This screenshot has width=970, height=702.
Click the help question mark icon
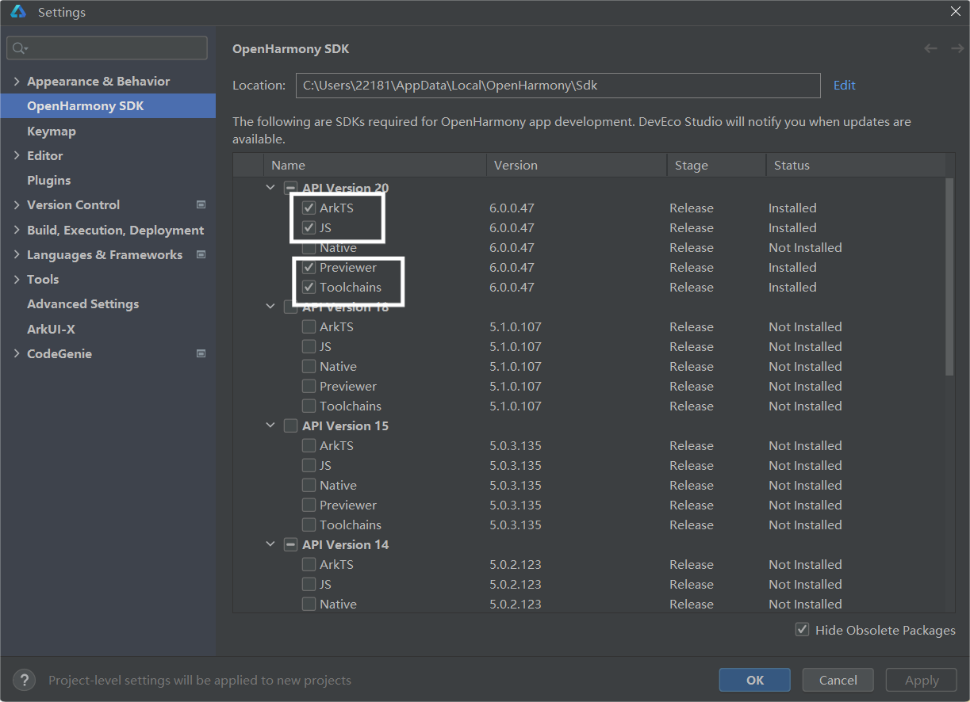point(25,680)
